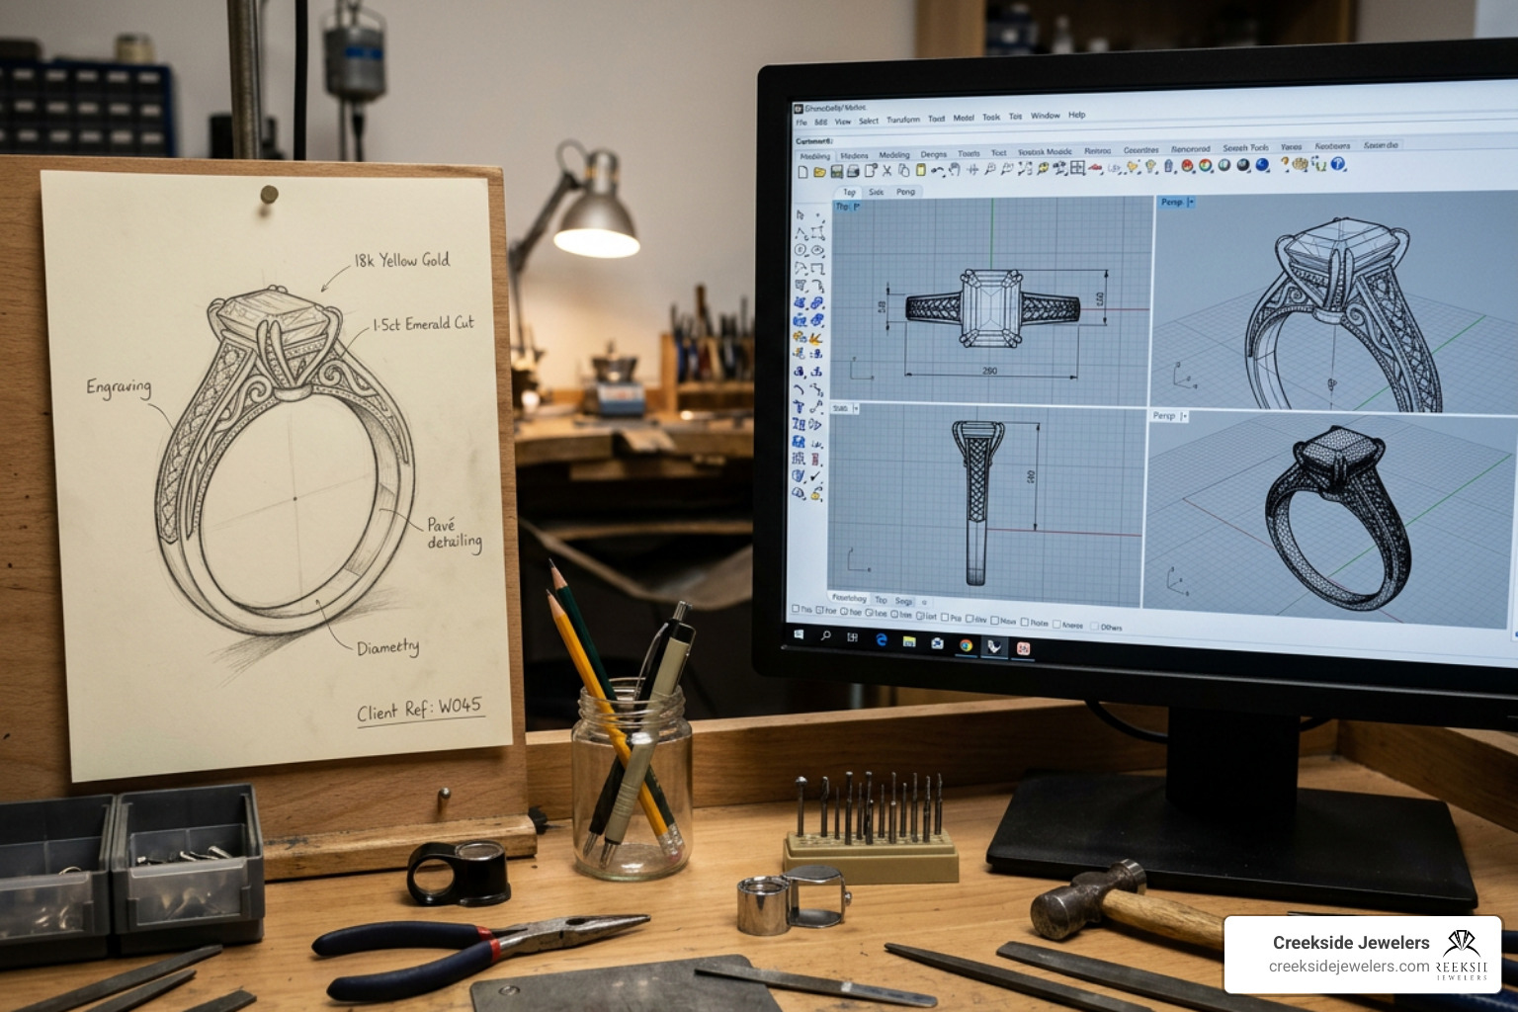1518x1012 pixels.
Task: Choose the circle tool in the left sidebar
Action: (x=800, y=250)
